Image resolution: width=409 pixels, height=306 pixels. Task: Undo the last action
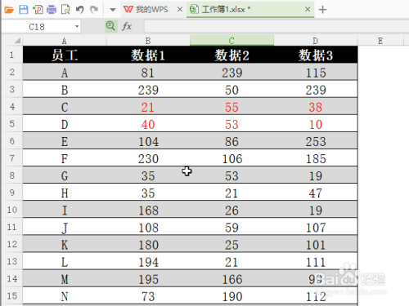pyautogui.click(x=79, y=10)
